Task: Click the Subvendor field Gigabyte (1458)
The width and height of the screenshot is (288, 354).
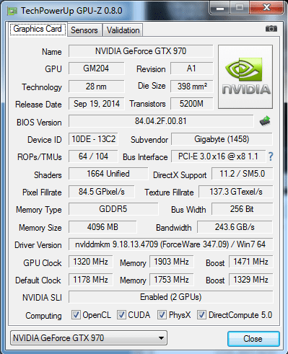Action: tap(222, 139)
